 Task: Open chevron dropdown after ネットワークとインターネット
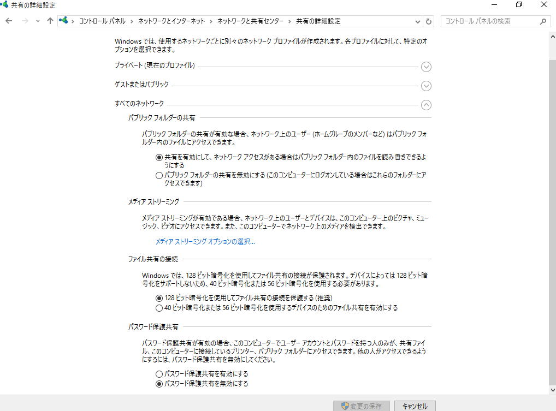[211, 21]
